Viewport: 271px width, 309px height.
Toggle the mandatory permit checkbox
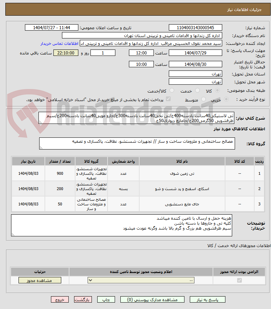click(x=239, y=280)
